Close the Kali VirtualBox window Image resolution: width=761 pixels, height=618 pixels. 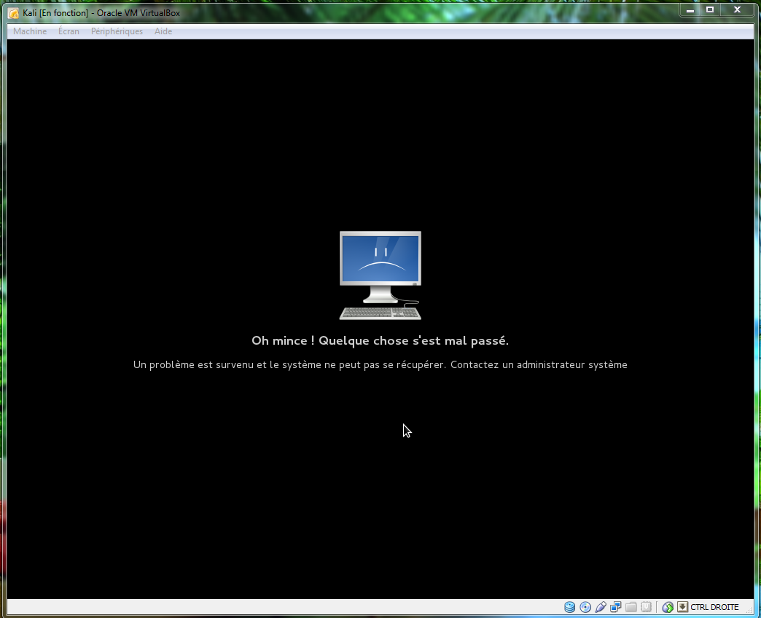pyautogui.click(x=737, y=10)
